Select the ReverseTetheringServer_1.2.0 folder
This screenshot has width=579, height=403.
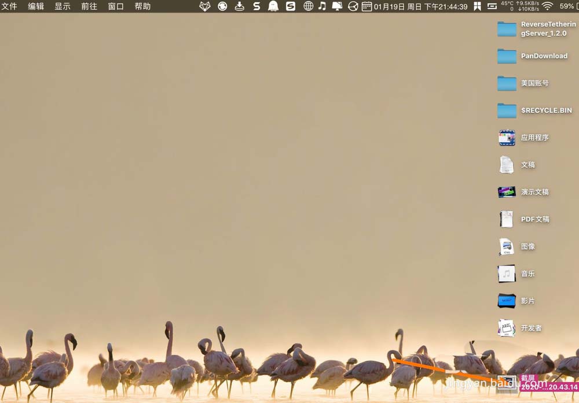(x=507, y=29)
